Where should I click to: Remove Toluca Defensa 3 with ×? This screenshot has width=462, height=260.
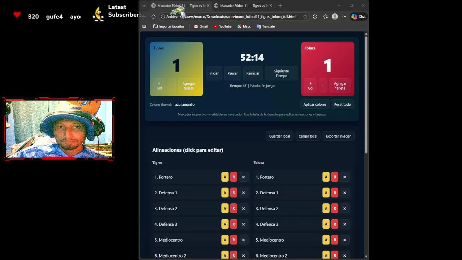pyautogui.click(x=344, y=224)
